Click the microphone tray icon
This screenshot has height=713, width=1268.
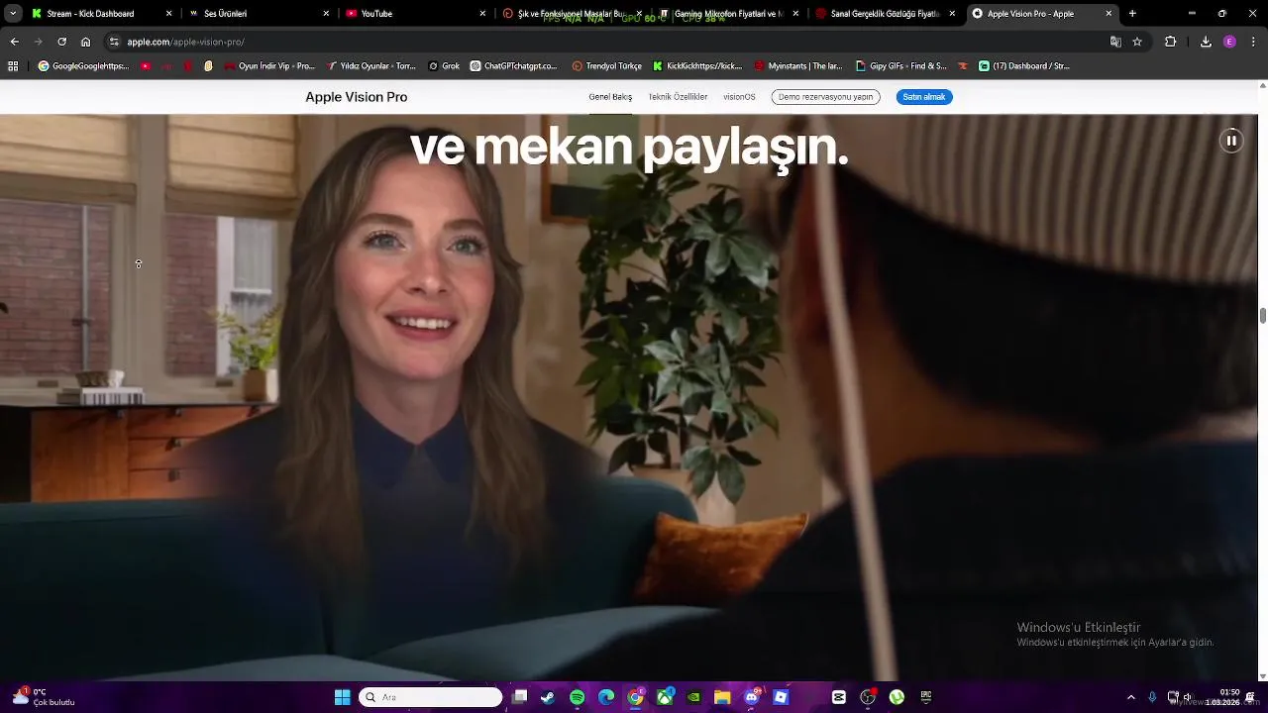pos(1152,697)
